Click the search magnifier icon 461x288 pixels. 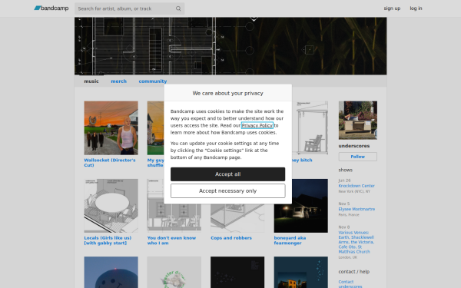pyautogui.click(x=178, y=8)
